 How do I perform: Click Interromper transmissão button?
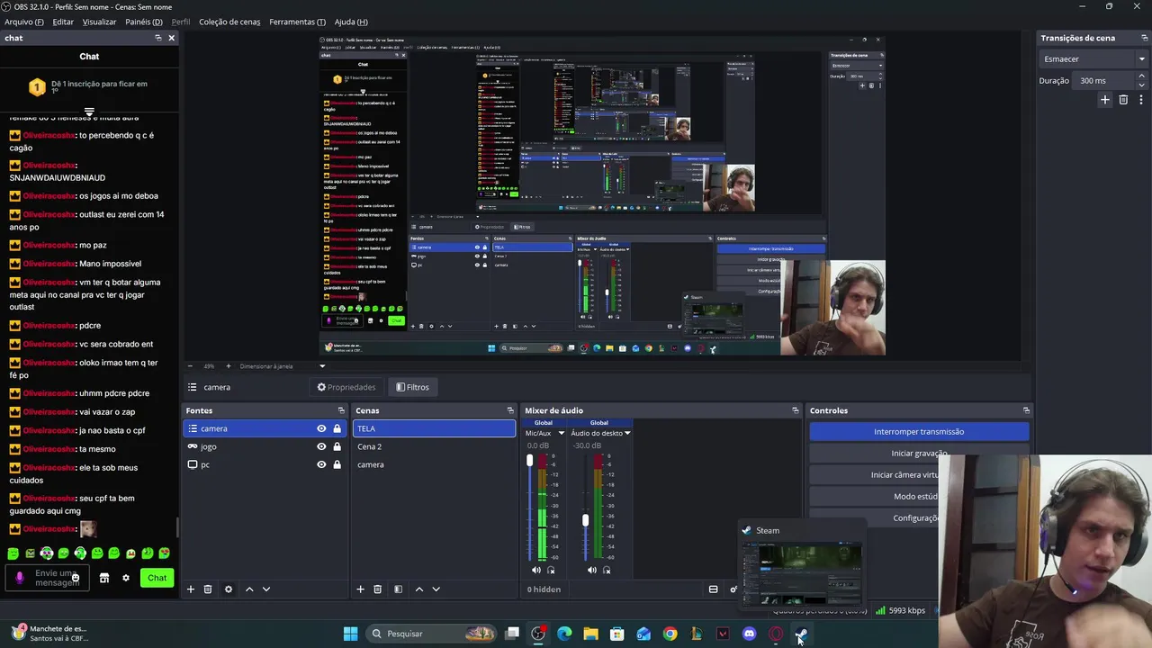919,432
